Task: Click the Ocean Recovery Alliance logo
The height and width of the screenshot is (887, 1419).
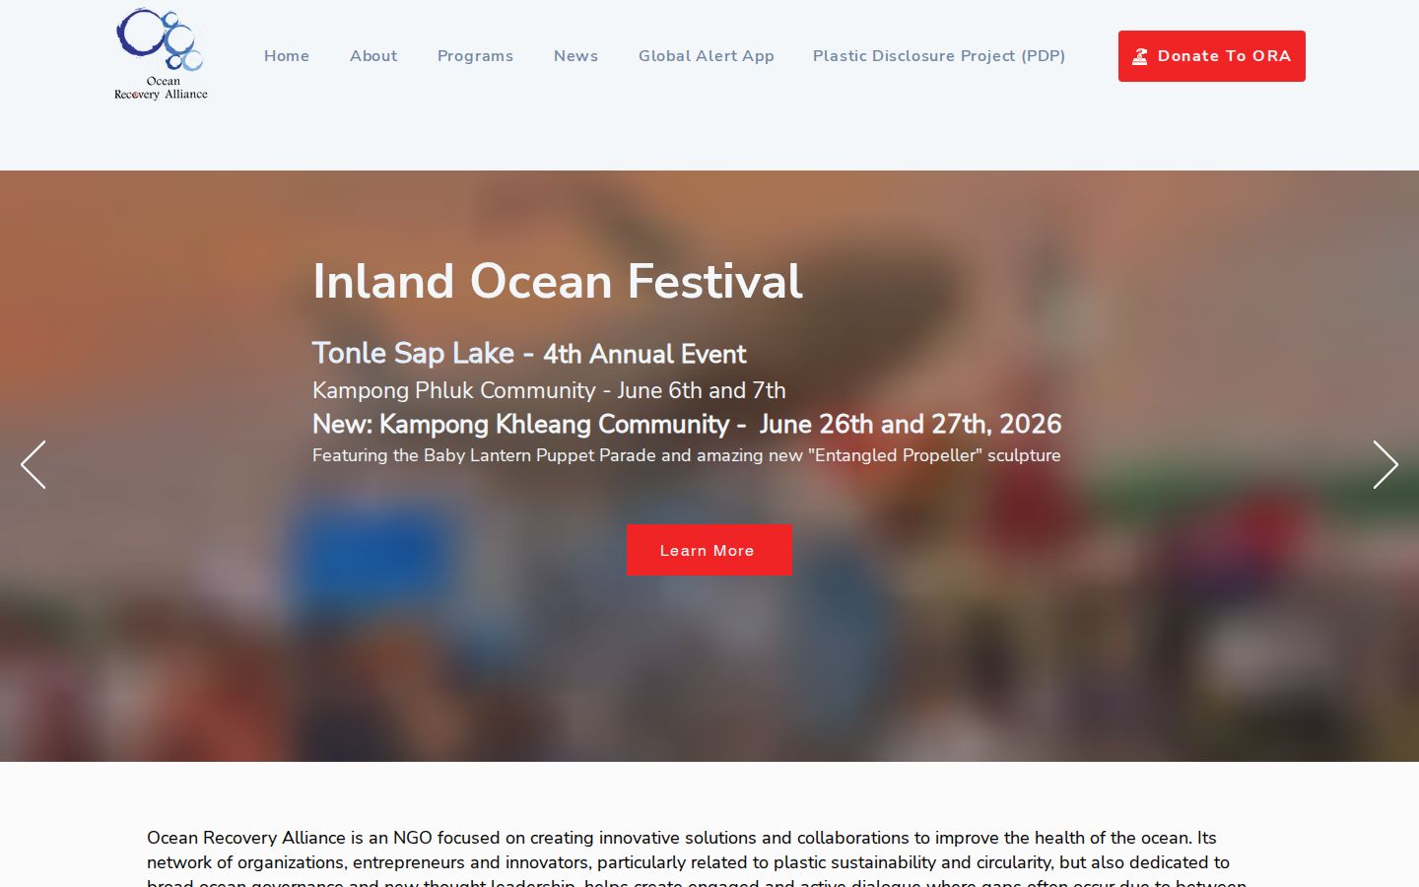Action: coord(161,55)
